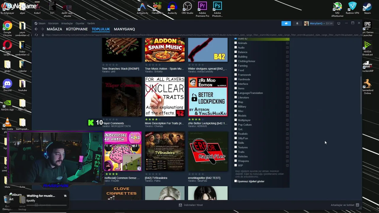Click the workshop page vertical scrollbar

tap(361, 95)
